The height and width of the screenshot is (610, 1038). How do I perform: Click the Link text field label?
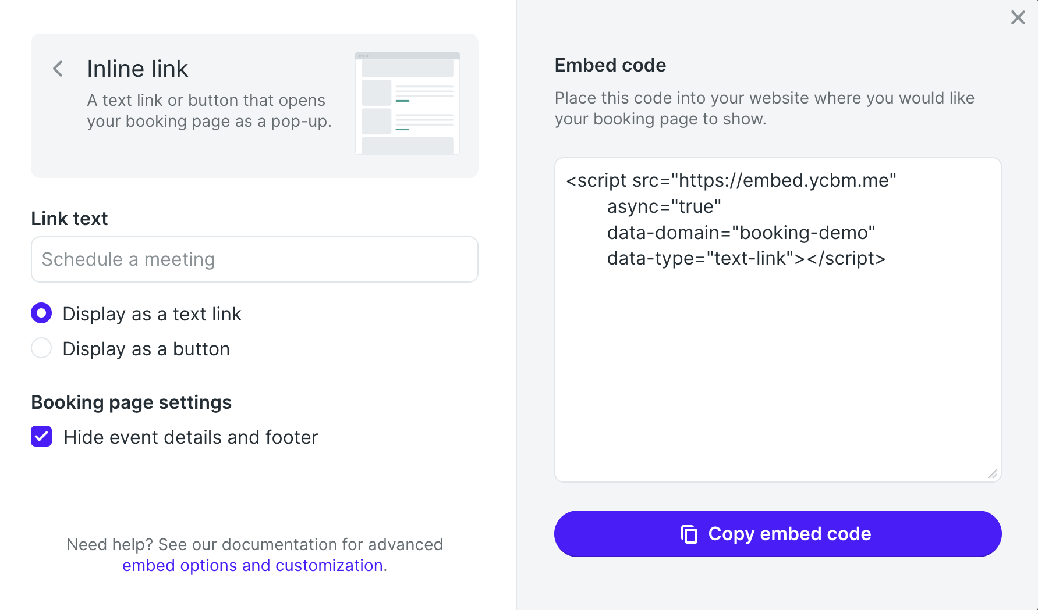(x=69, y=219)
